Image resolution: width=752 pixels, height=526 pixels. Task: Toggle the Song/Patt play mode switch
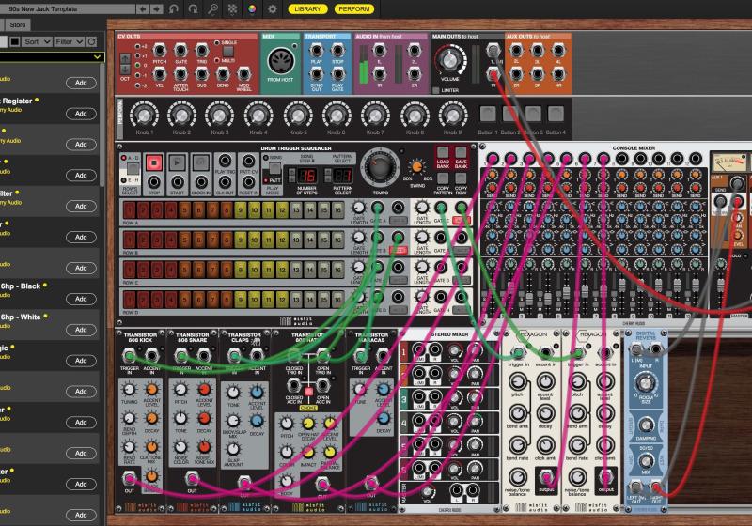click(x=274, y=169)
